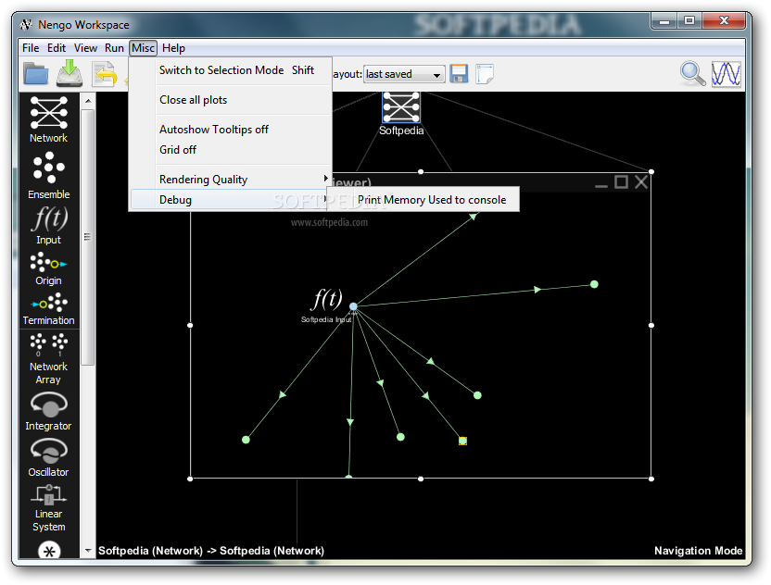Click the palette vertical scrollbar thumb
Screen dimensions: 771x585
tap(87, 237)
